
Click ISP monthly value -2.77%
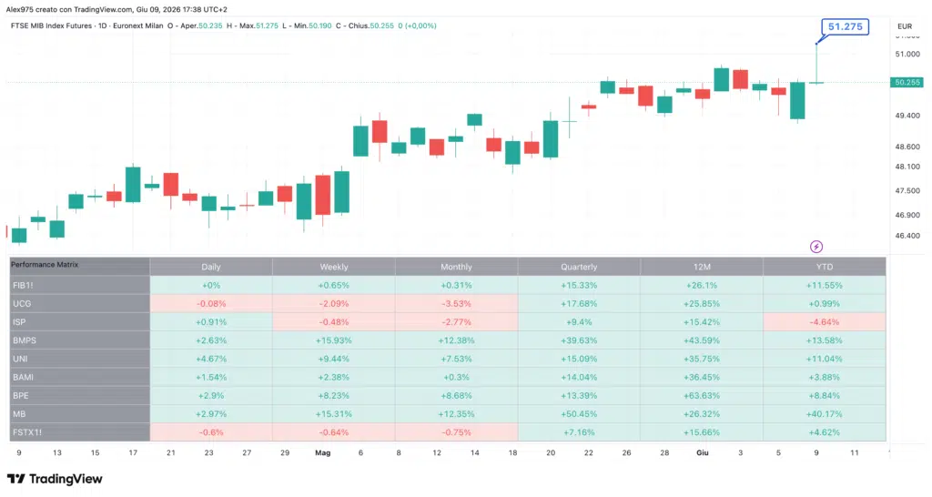[457, 322]
